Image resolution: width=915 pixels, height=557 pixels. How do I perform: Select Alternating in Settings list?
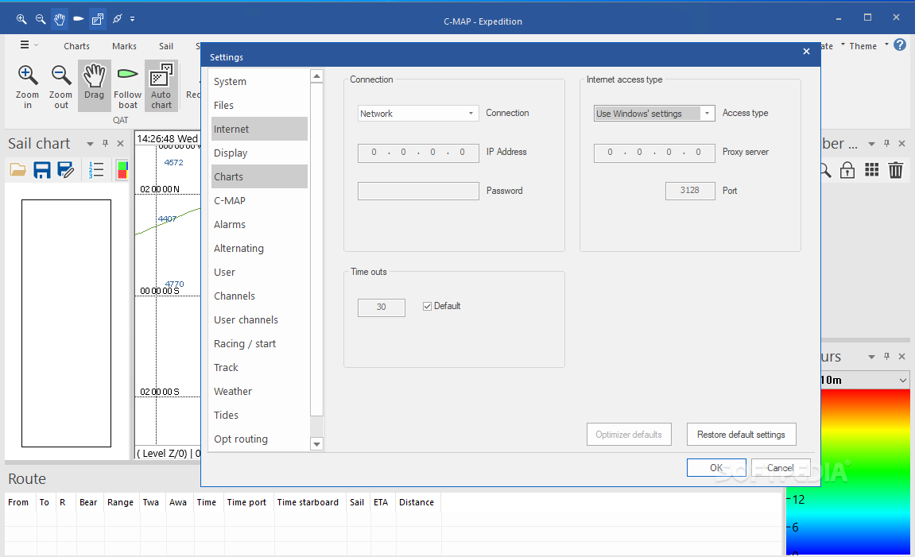(x=259, y=249)
